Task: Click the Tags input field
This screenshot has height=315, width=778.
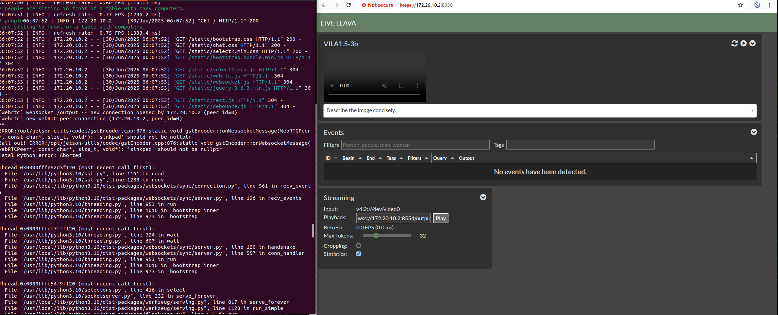Action: pos(580,145)
